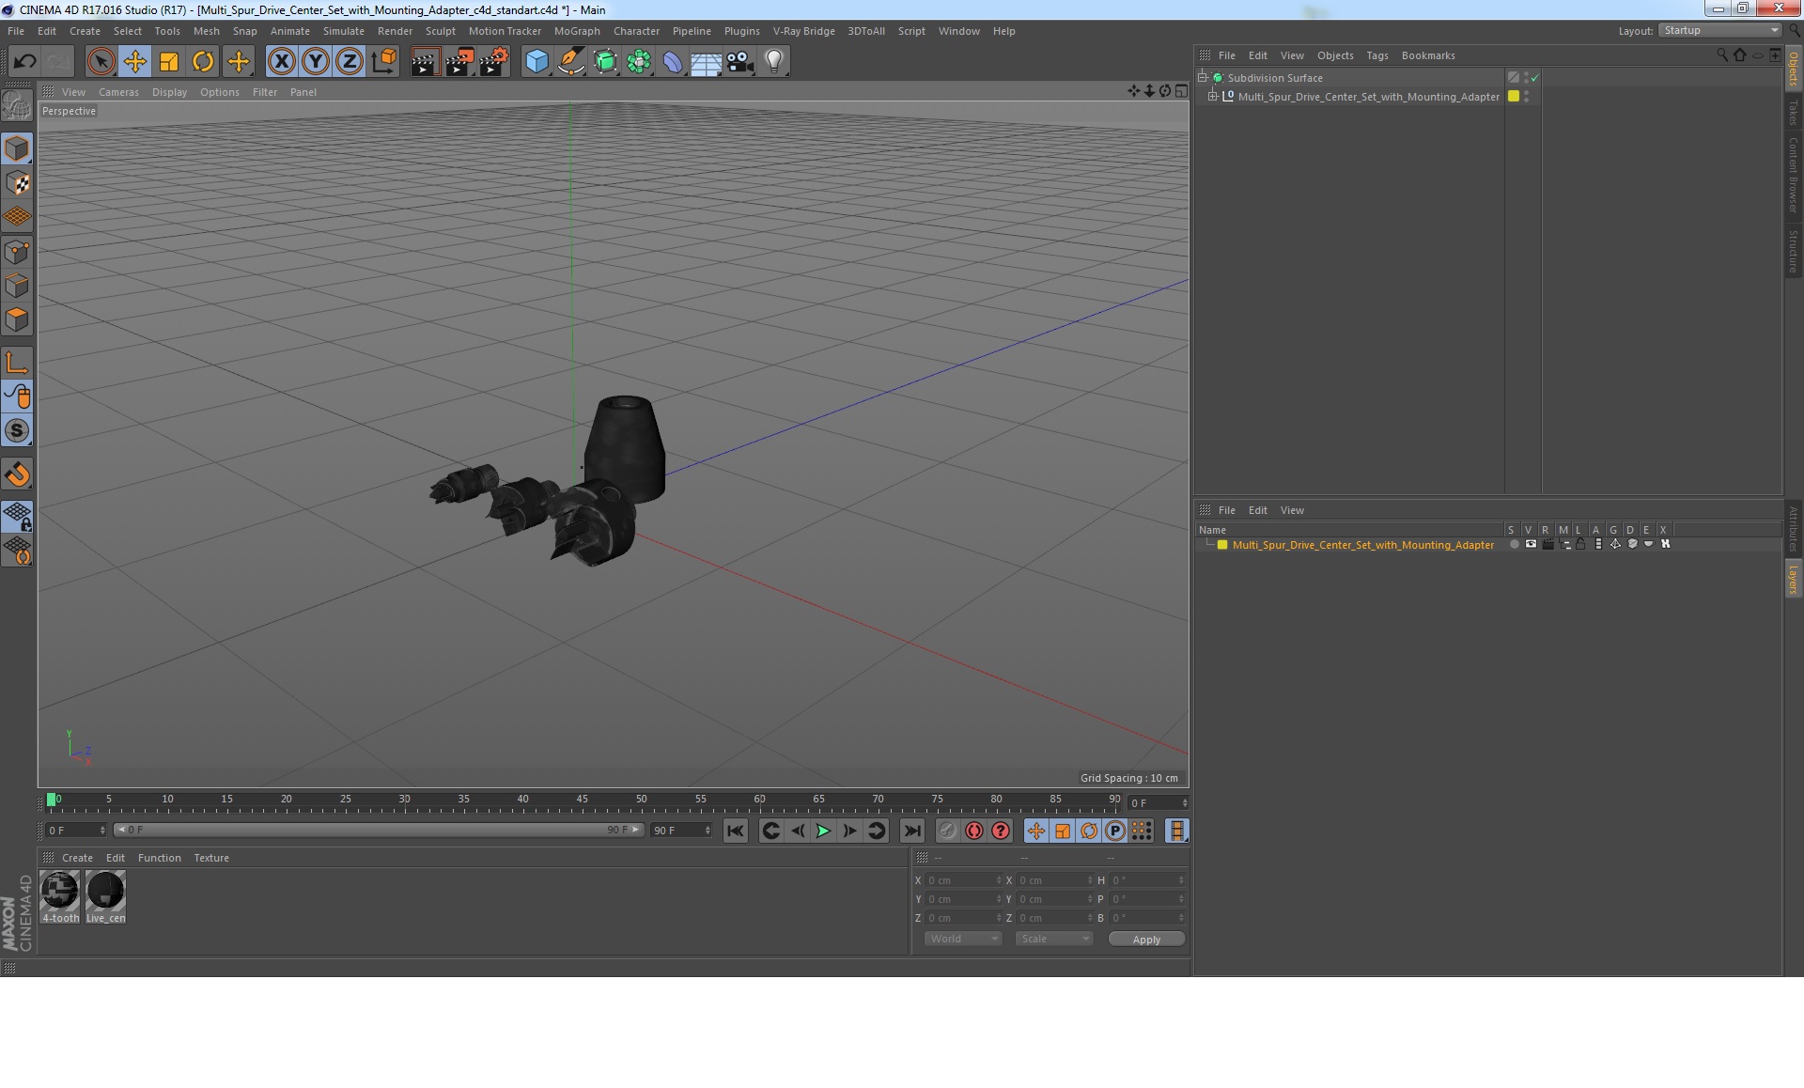
Task: Open the Cameras viewport menu
Action: [x=118, y=92]
